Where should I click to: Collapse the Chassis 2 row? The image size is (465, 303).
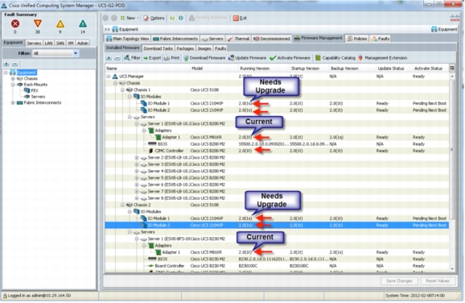coord(122,205)
